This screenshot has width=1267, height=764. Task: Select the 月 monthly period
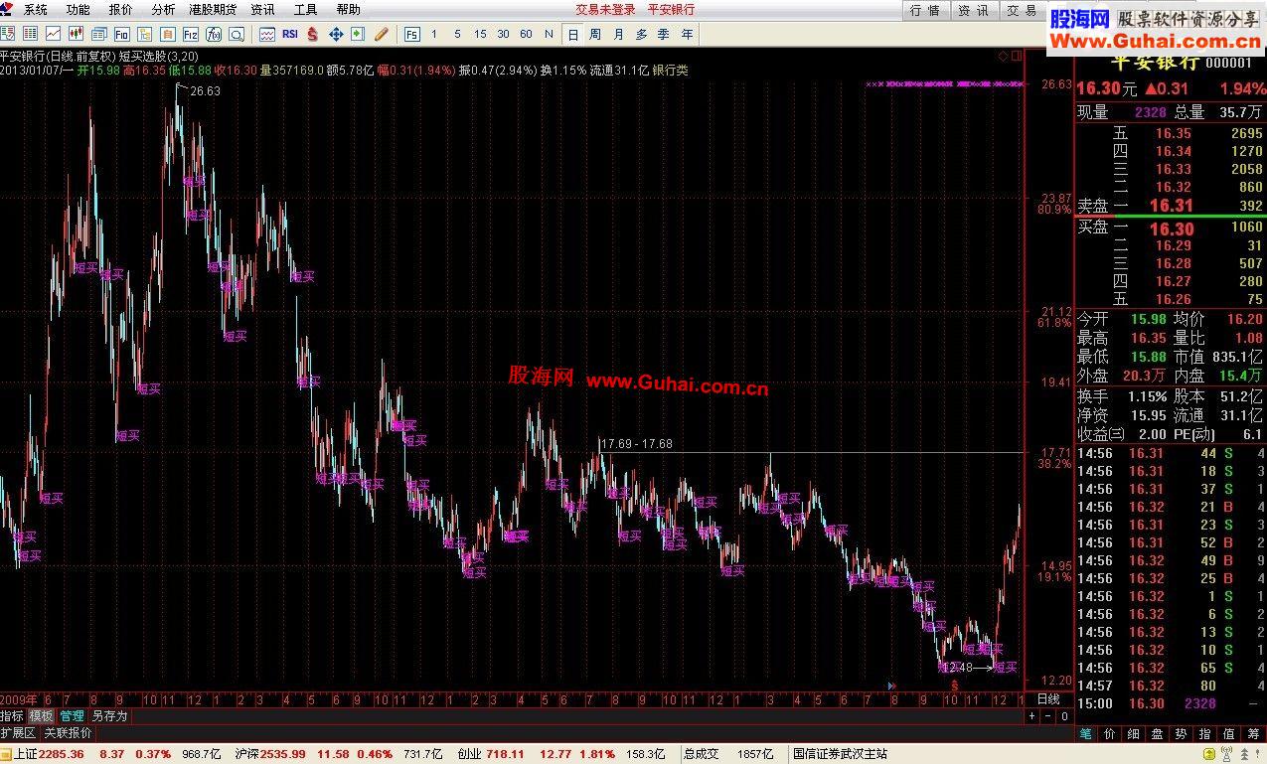[619, 34]
